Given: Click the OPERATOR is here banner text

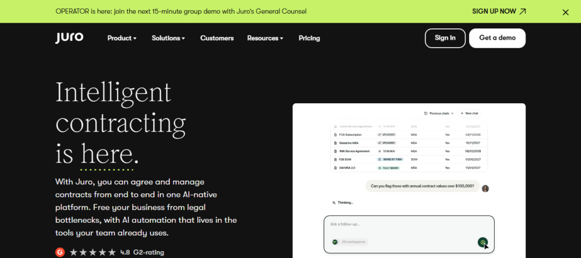Looking at the screenshot, I should point(181,11).
